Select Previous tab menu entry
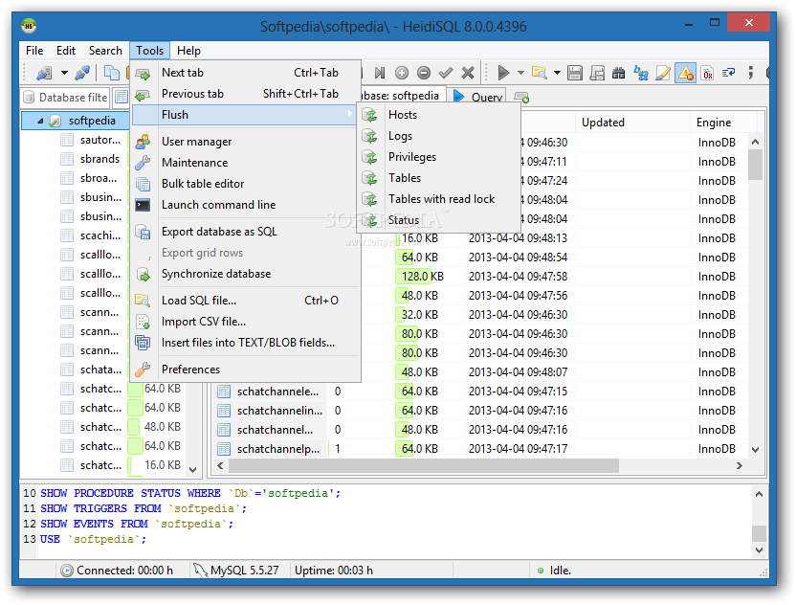 [x=246, y=94]
